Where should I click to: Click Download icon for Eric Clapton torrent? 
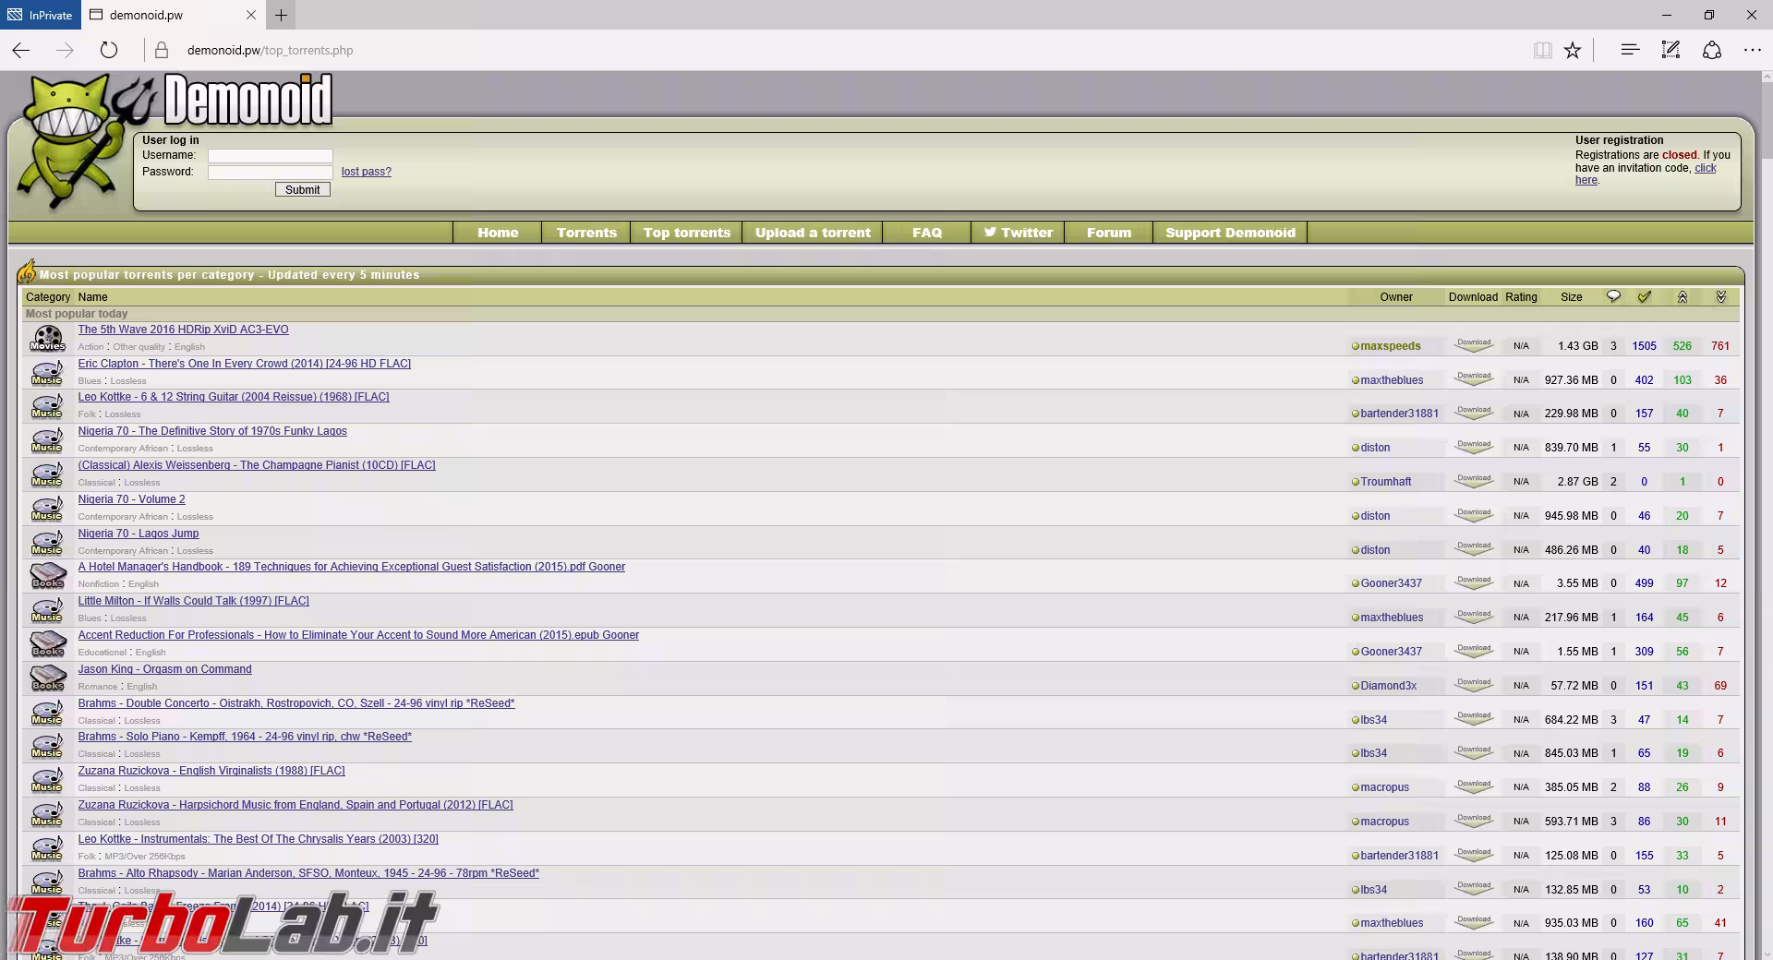pos(1474,378)
